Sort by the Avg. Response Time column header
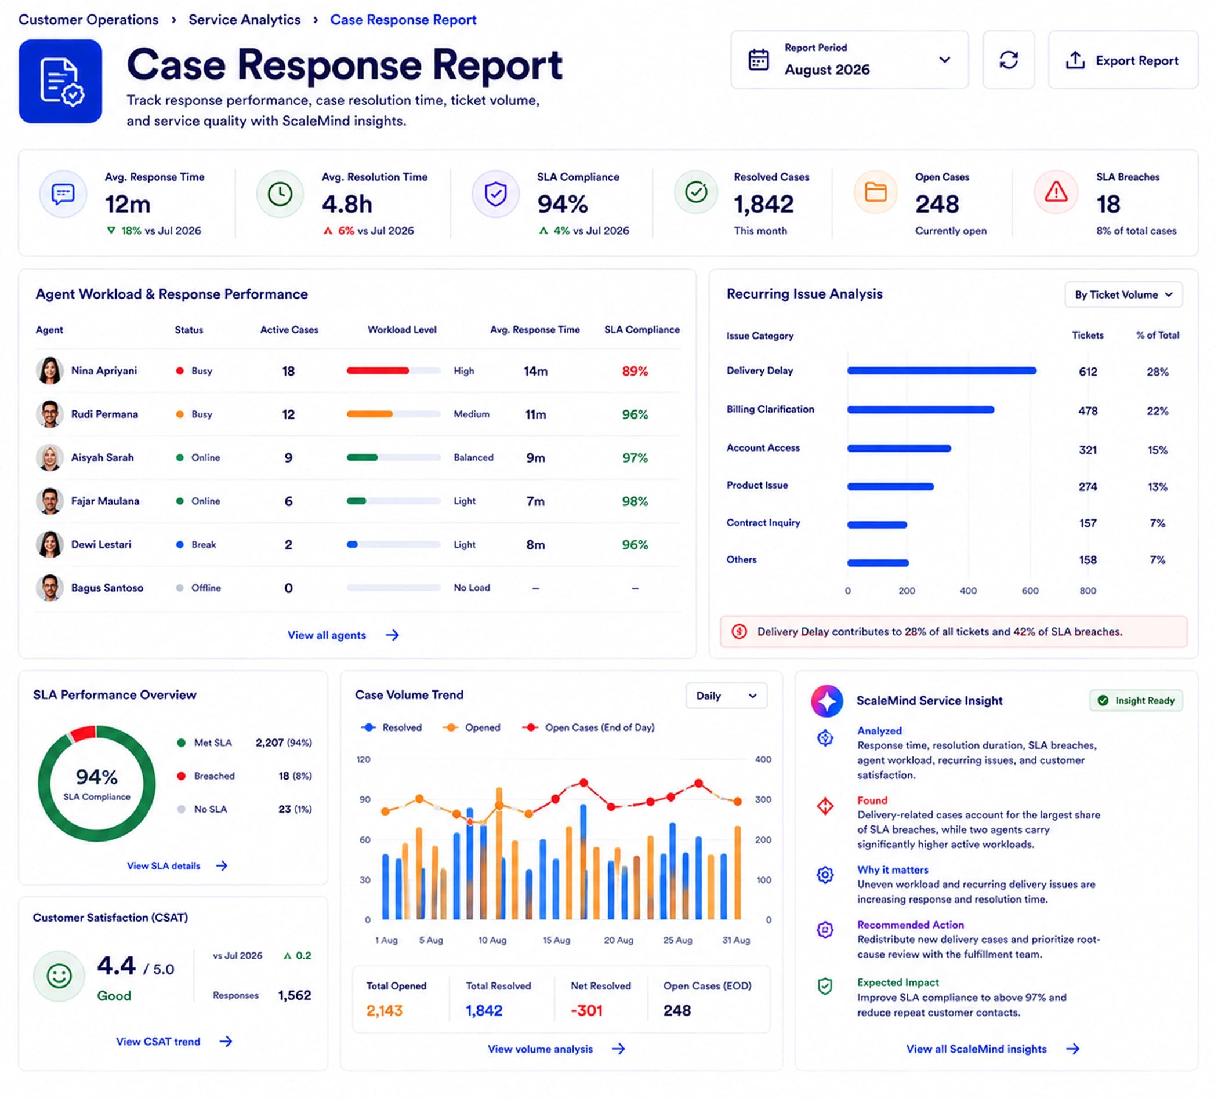 coord(535,330)
